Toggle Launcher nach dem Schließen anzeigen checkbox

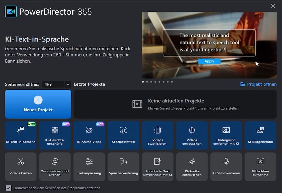pos(8,188)
